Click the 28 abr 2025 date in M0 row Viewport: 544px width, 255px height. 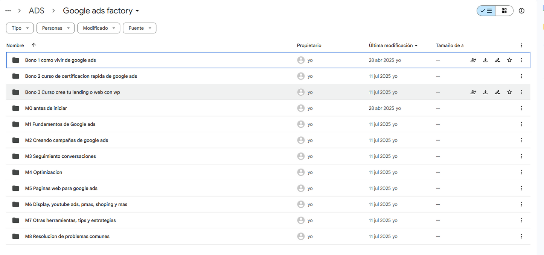click(381, 108)
